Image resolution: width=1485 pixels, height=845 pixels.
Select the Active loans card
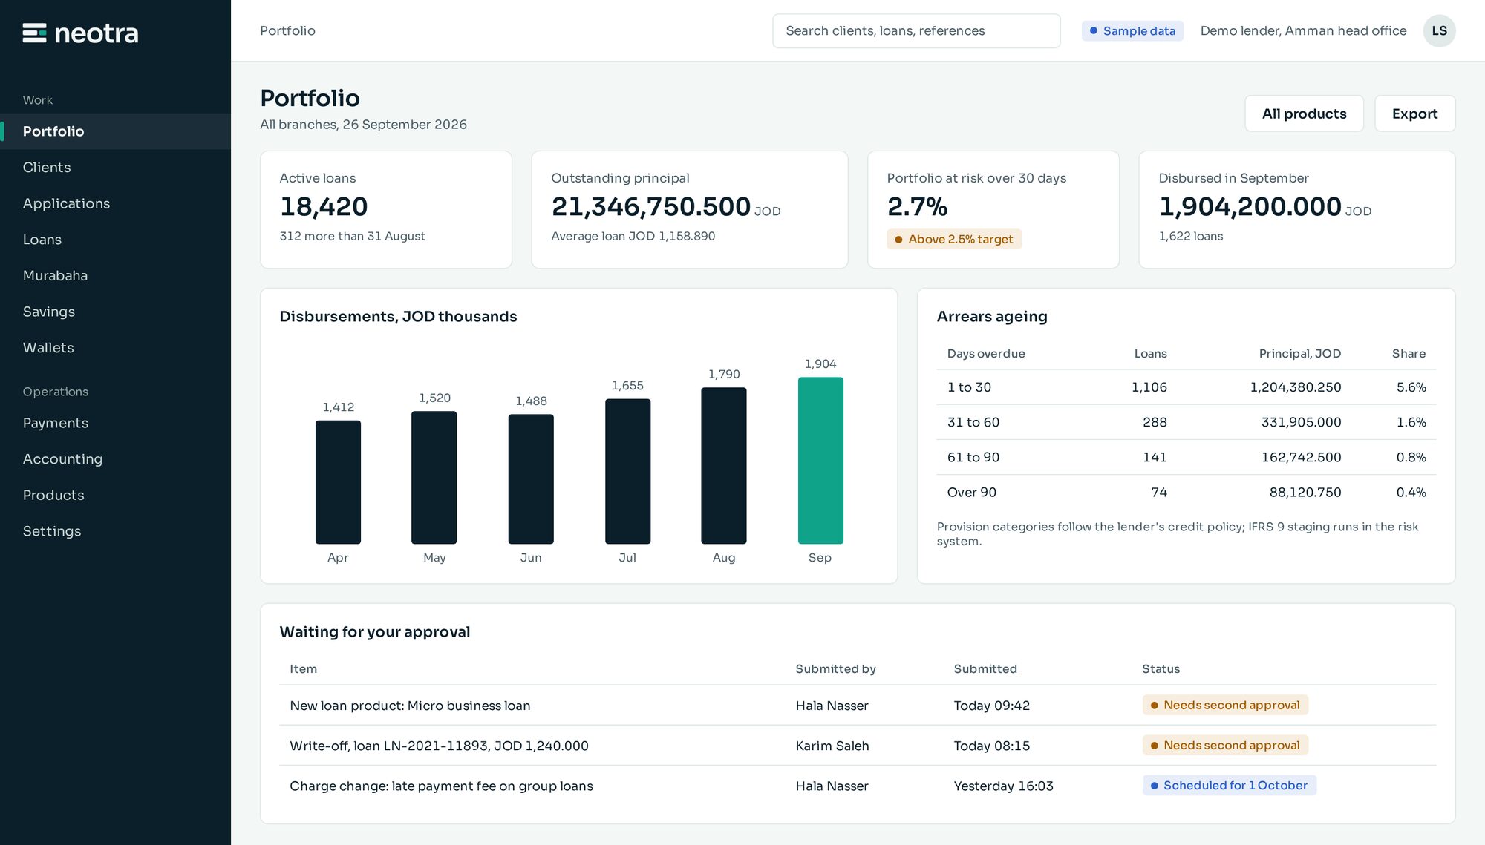pyautogui.click(x=386, y=209)
